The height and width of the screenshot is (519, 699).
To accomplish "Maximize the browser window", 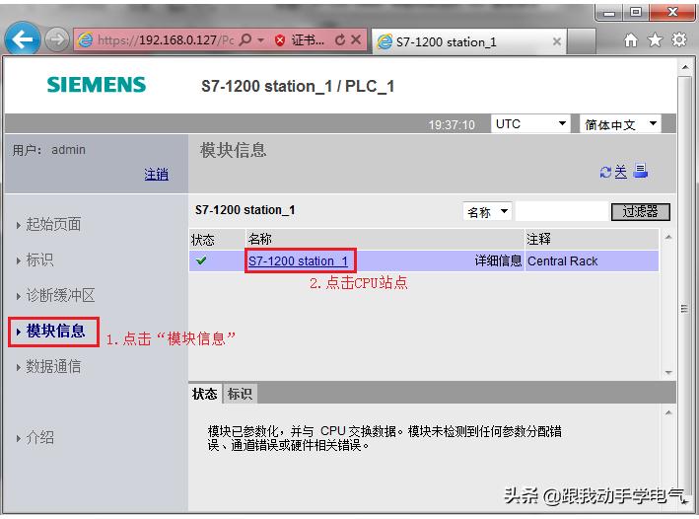I will click(x=636, y=12).
